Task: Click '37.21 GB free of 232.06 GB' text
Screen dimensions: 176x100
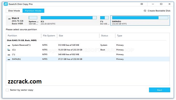Action: [70, 59]
